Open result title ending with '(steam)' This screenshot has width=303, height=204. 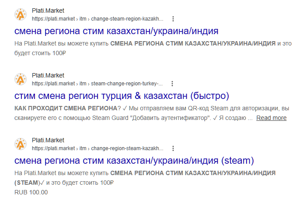coord(134,161)
